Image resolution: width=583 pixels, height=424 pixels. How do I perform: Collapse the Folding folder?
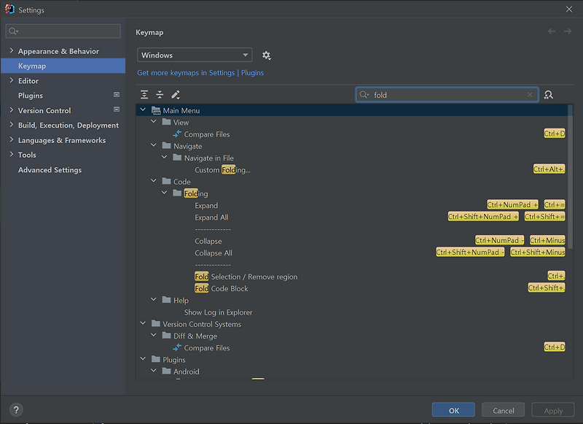pos(164,193)
